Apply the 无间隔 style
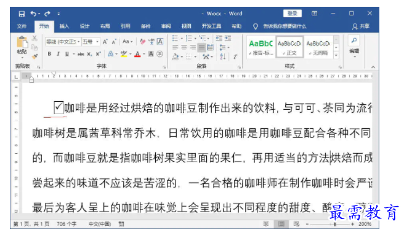Viewport: 404px width, 232px height. click(318, 47)
